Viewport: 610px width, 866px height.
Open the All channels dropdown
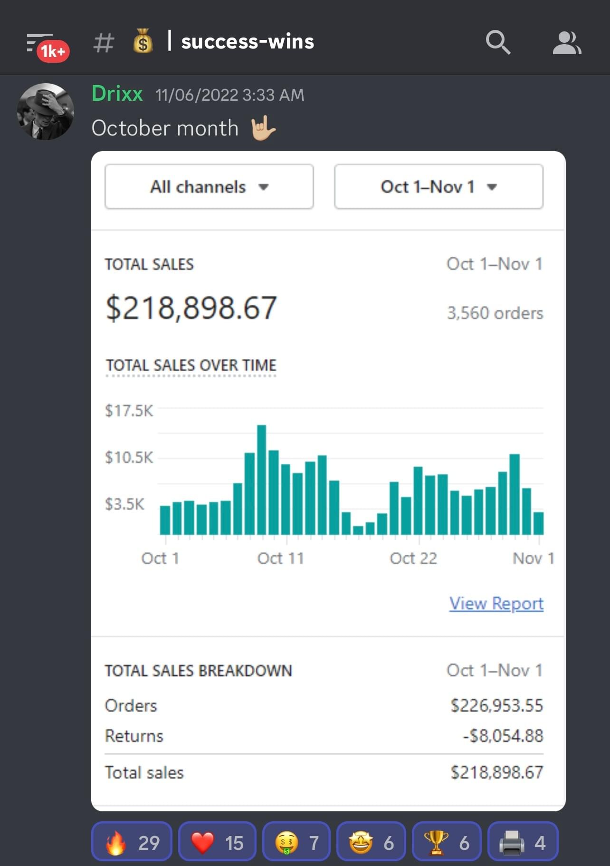tap(209, 187)
